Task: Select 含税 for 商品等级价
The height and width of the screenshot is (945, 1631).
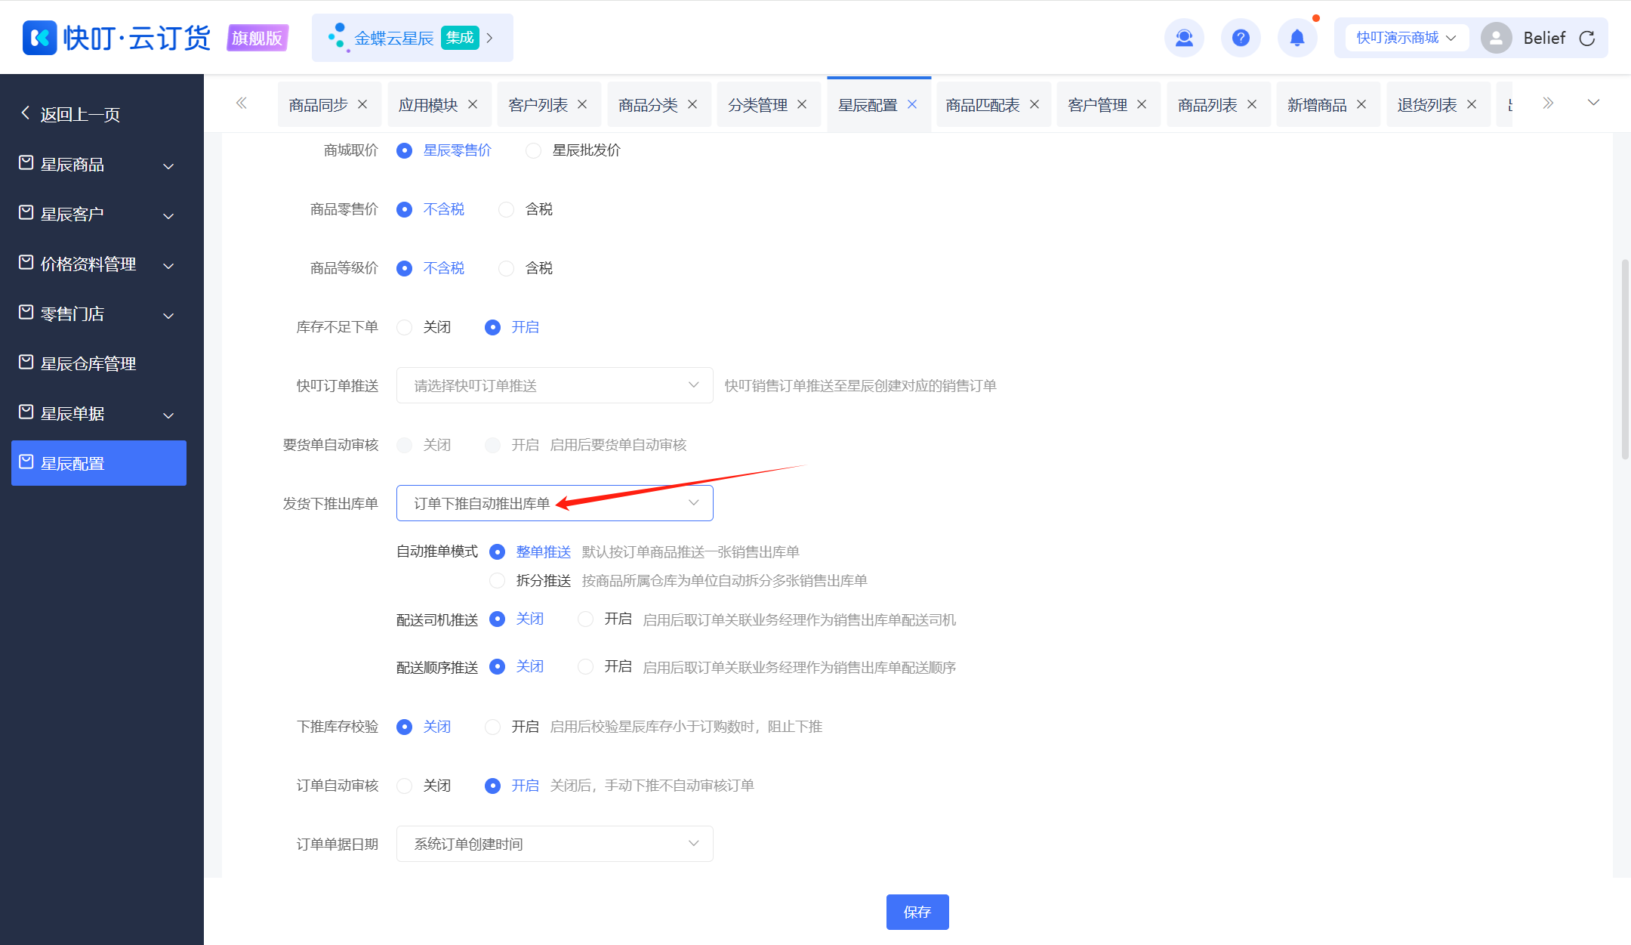Action: (x=506, y=268)
